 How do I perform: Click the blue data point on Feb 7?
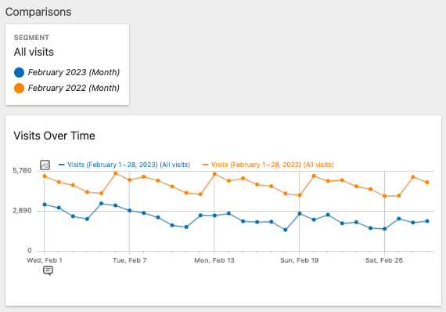[x=129, y=211]
